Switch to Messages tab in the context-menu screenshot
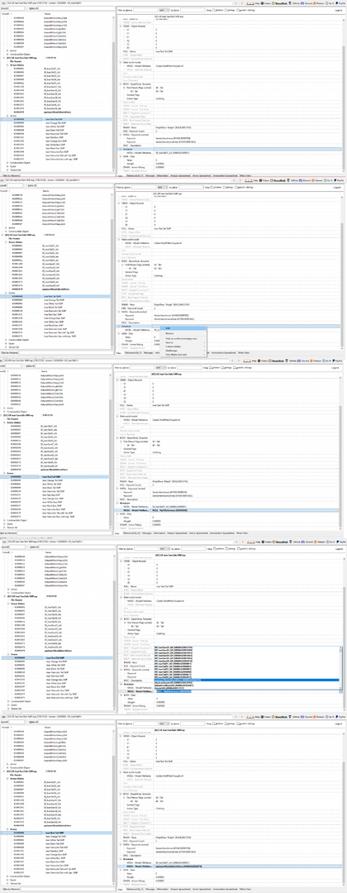Screen dimensions: 347x893 (149, 353)
